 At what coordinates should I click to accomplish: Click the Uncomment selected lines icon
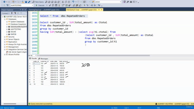pos(87,5)
